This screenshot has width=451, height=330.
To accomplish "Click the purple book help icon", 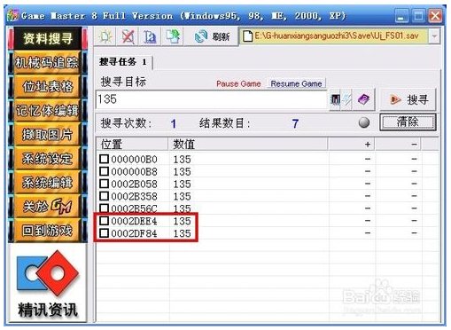I will [x=363, y=99].
